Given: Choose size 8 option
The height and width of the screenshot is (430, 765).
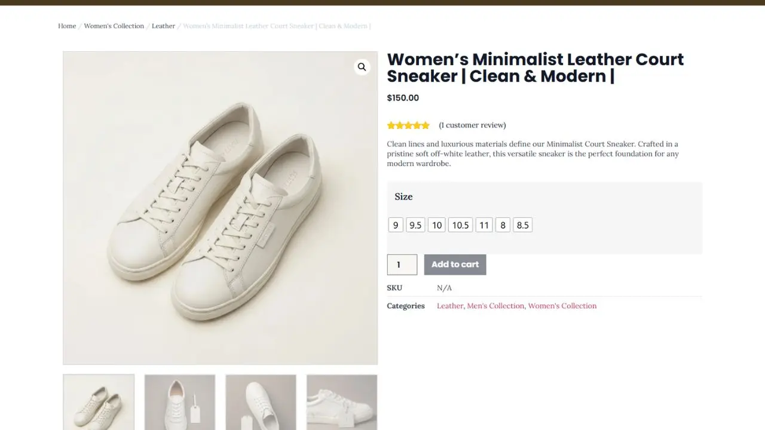Looking at the screenshot, I should pos(503,225).
